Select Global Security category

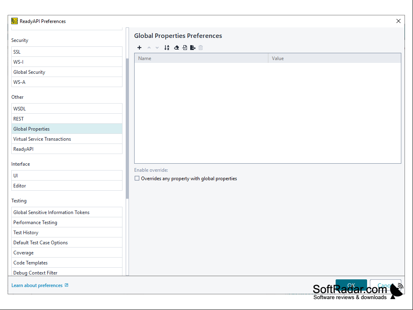coord(67,72)
